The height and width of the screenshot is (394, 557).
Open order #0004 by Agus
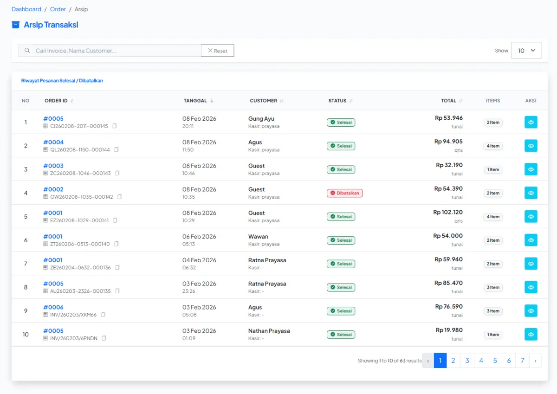click(x=53, y=142)
